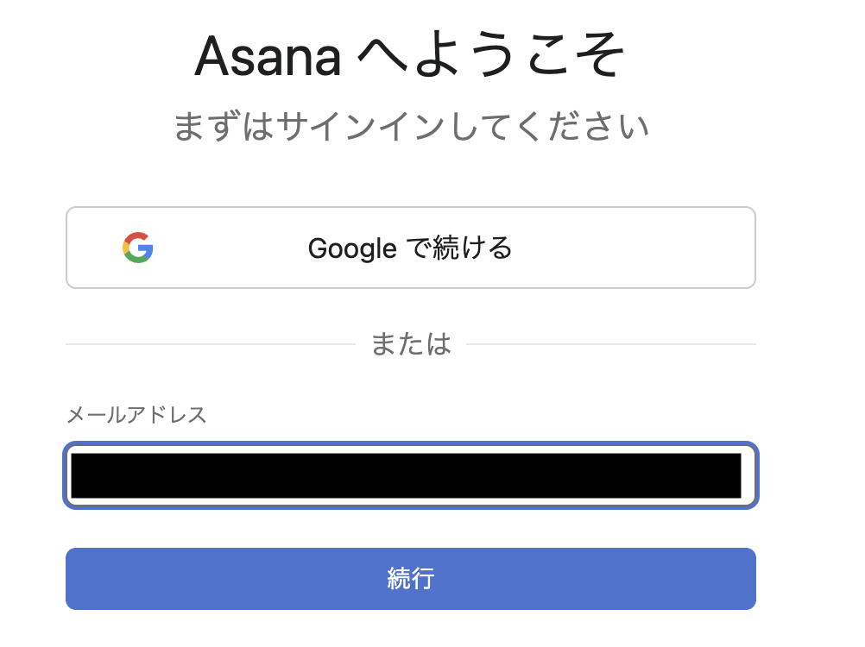Image resolution: width=865 pixels, height=647 pixels.
Task: Click the divider line right of または
Action: (x=610, y=344)
